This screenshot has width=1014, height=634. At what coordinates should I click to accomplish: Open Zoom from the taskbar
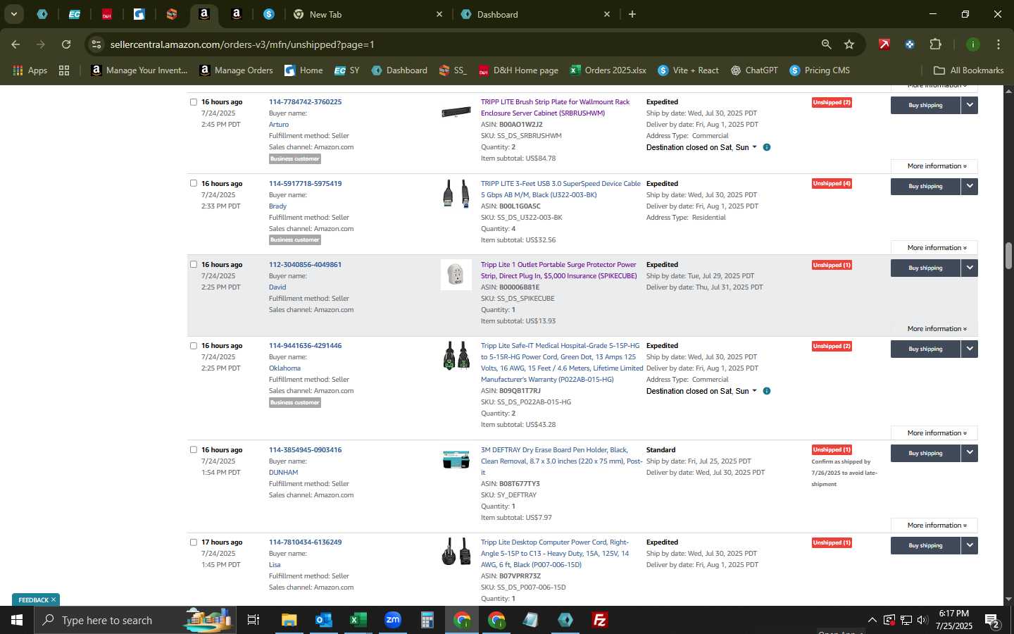pos(393,620)
